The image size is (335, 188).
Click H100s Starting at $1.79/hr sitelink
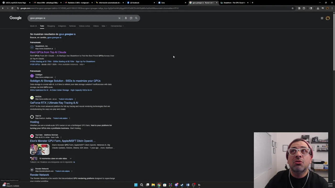tap(41, 62)
